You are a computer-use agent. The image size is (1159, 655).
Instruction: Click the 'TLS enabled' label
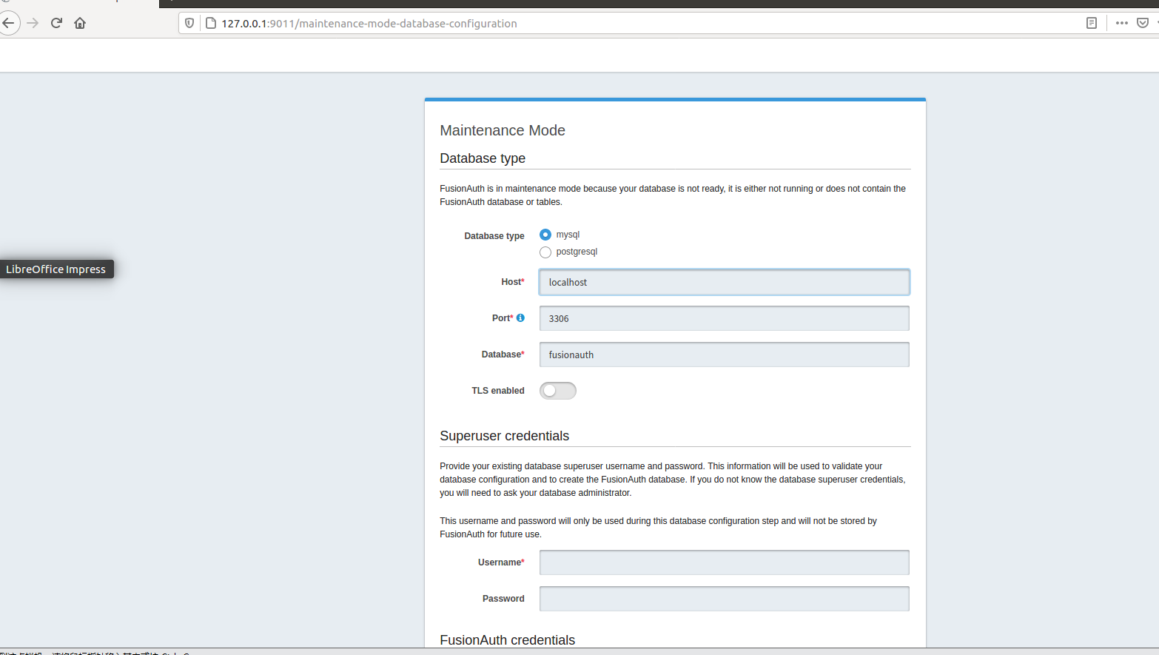pos(498,391)
